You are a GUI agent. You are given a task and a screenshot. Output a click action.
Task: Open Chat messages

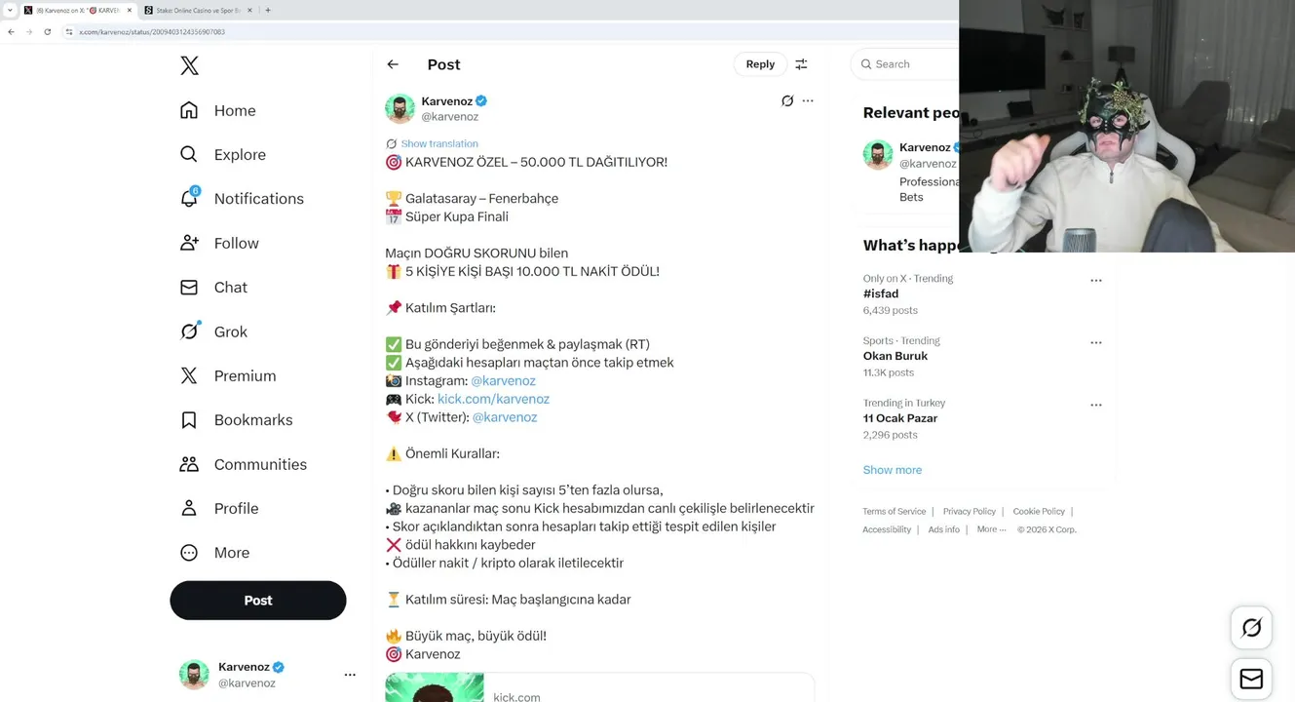point(213,287)
